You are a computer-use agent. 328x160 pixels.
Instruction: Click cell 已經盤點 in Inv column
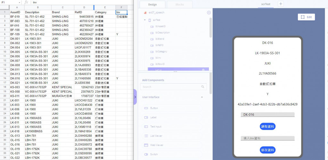122,17
